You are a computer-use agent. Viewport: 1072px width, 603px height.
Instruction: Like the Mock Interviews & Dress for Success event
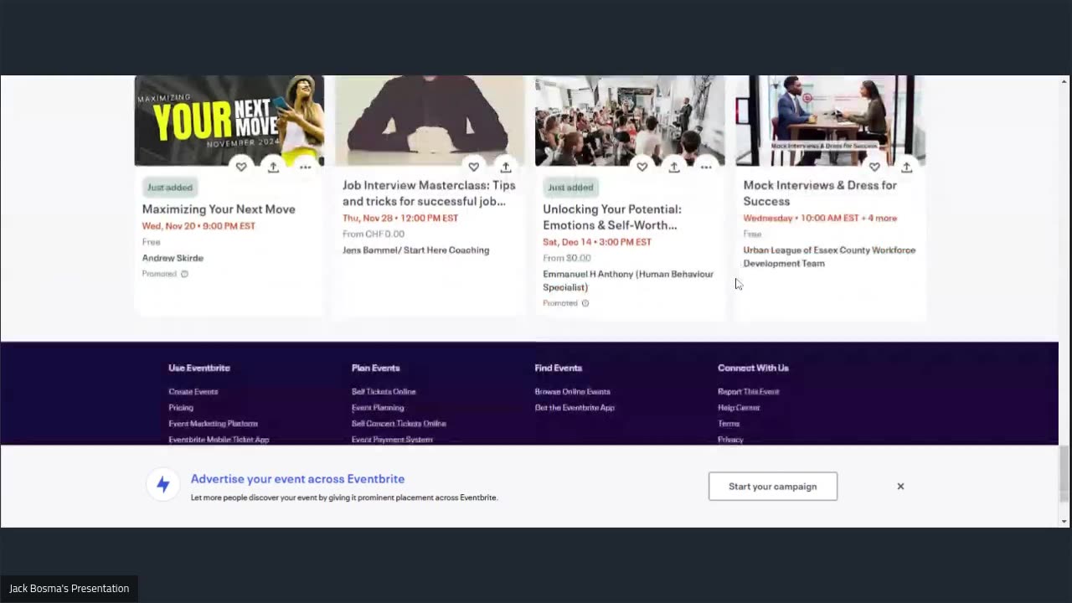tap(874, 167)
